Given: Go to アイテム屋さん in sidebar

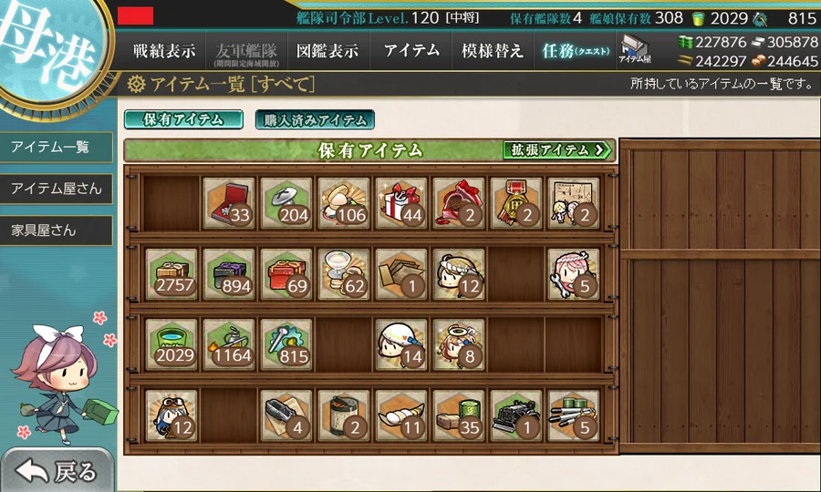Looking at the screenshot, I should pos(56,189).
